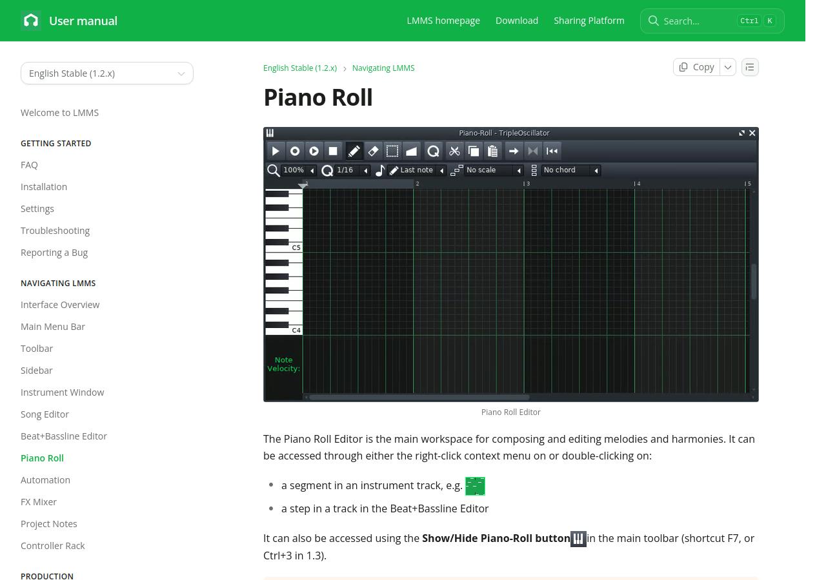Open the Download link in the header
Screen dimensions: 826x580
[517, 21]
